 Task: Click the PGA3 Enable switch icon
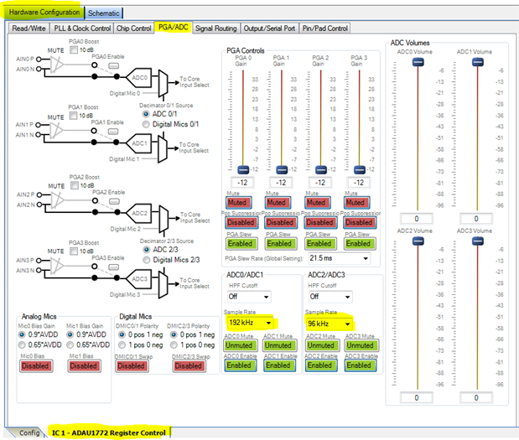click(x=114, y=267)
